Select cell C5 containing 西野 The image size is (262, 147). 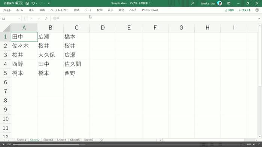76,73
